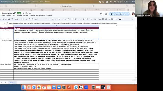This screenshot has width=163, height=91.
Task: Open the Справка menu
Action: click(x=49, y=16)
